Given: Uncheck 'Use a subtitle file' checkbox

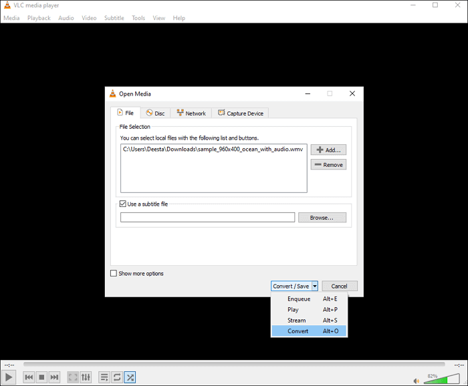Looking at the screenshot, I should (122, 204).
